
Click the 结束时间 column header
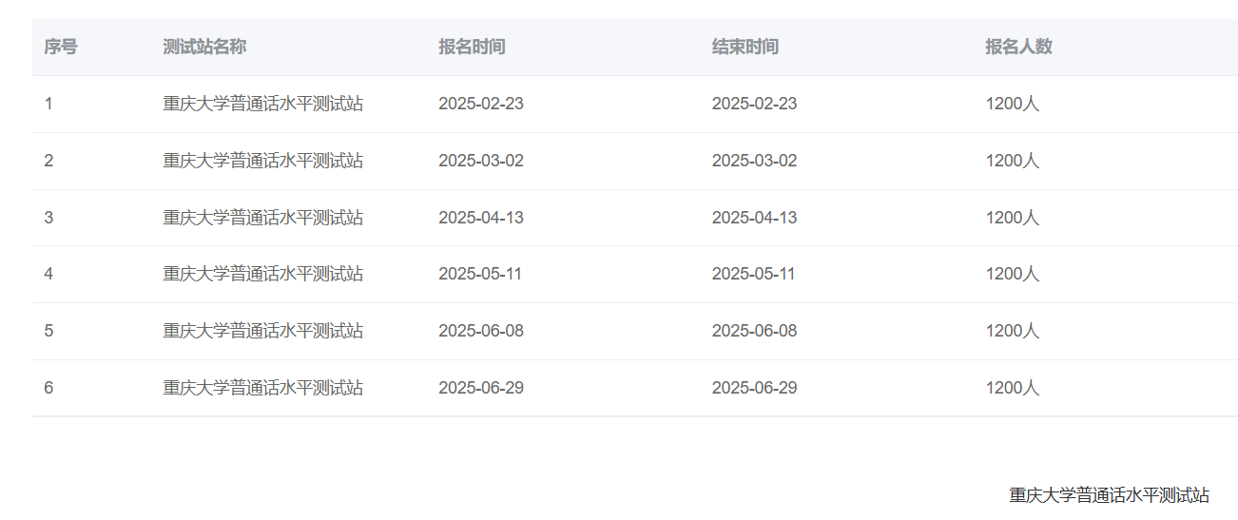point(745,47)
